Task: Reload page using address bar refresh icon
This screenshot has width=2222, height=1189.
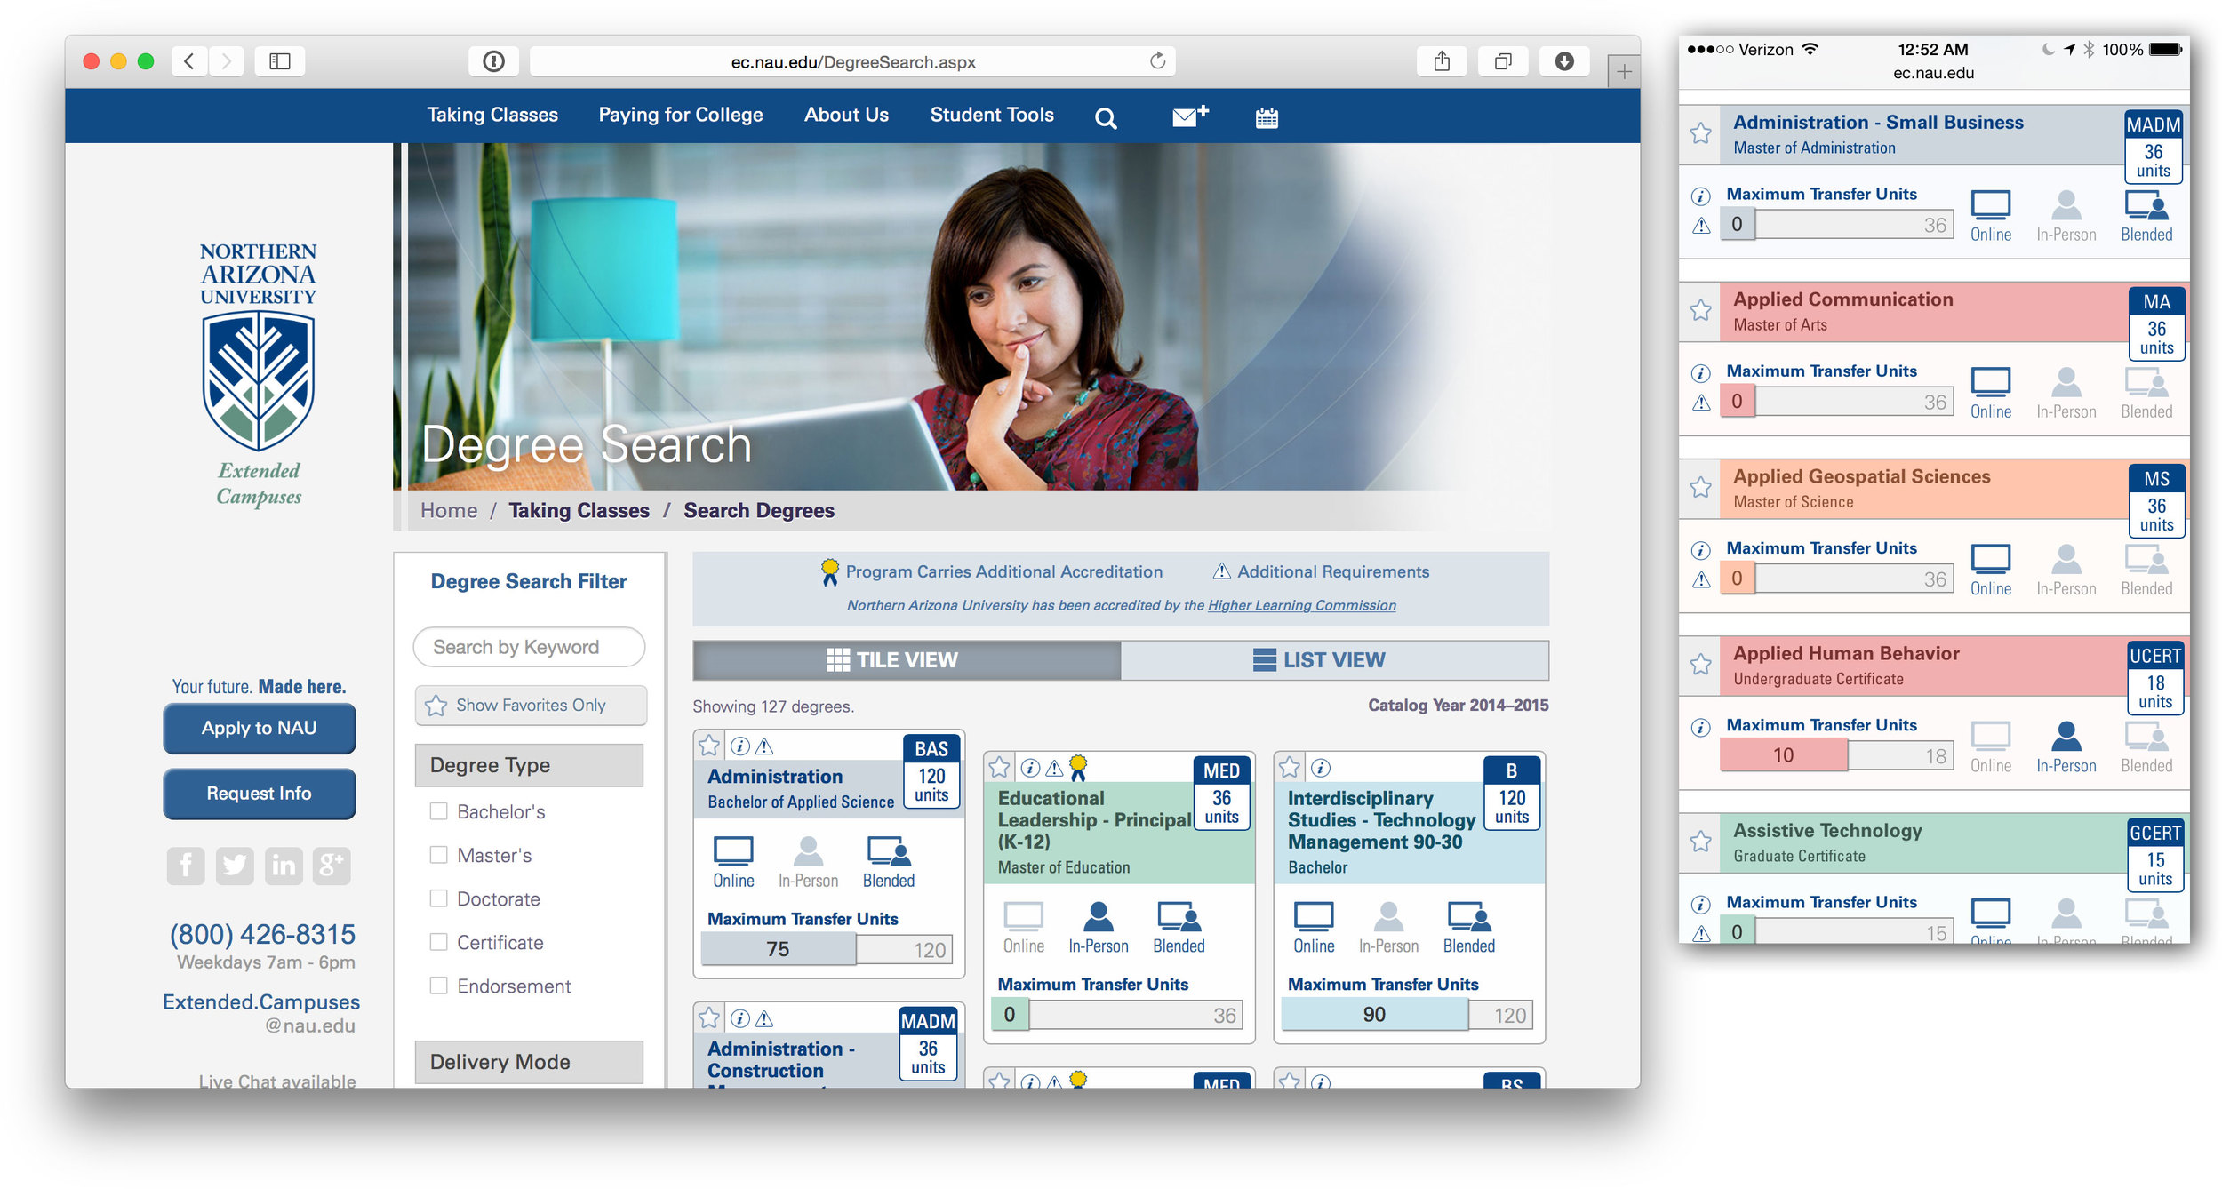Action: tap(1157, 61)
